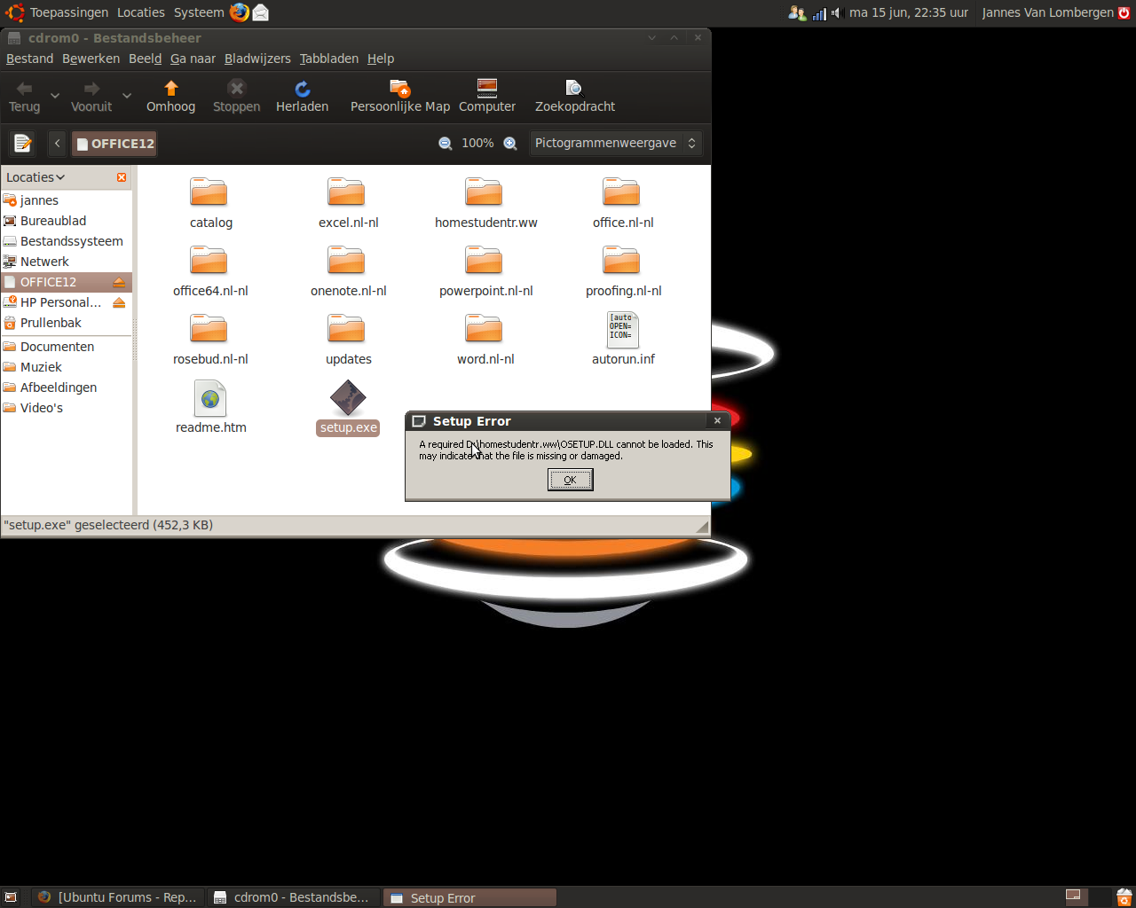The height and width of the screenshot is (908, 1136).
Task: Open Prullenbak in the sidebar
Action: 67,323
